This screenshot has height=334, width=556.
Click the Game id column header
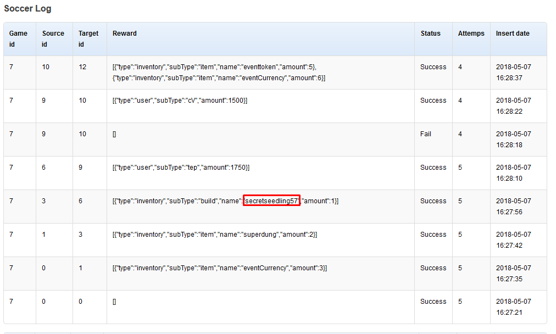[18, 38]
